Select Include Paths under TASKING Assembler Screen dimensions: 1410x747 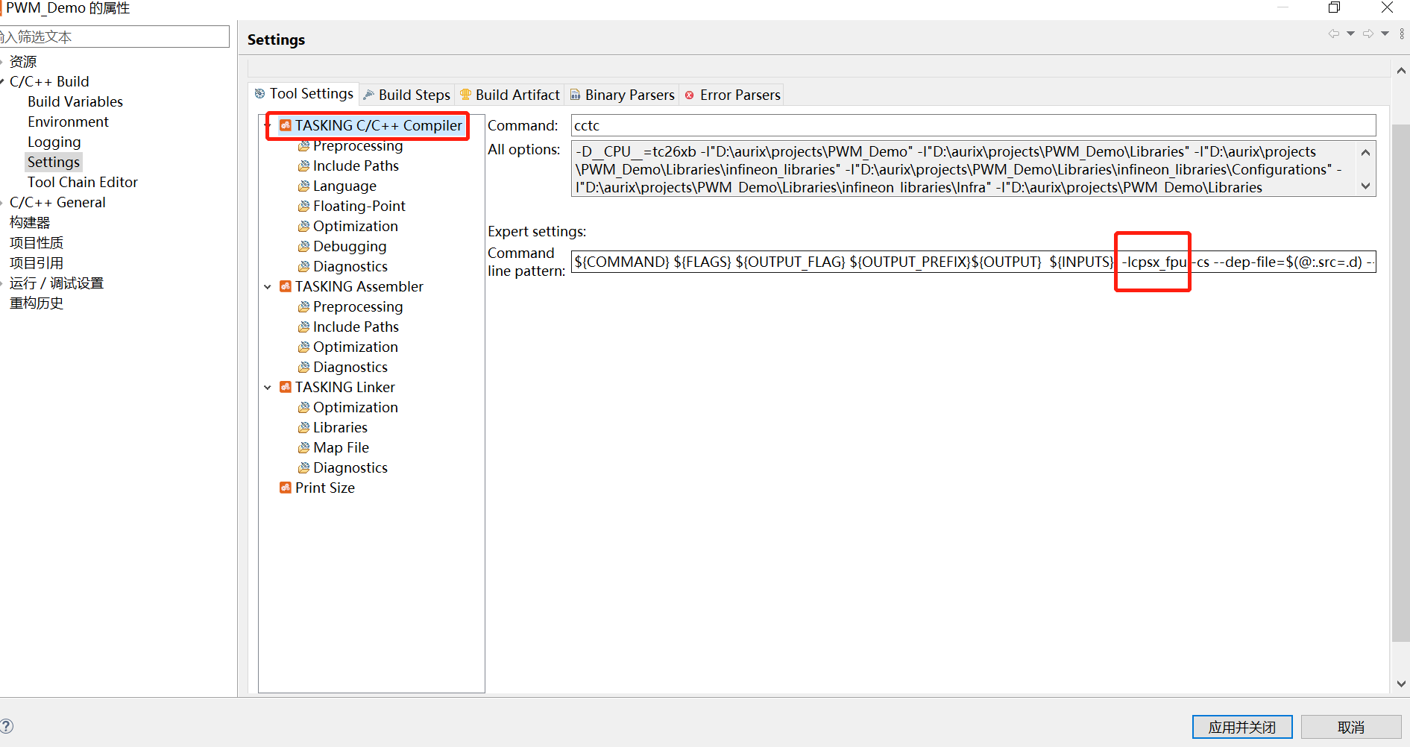tap(356, 327)
